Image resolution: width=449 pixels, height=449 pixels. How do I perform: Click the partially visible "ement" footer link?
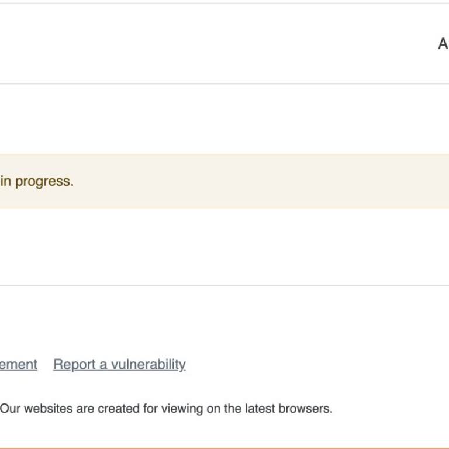(19, 365)
